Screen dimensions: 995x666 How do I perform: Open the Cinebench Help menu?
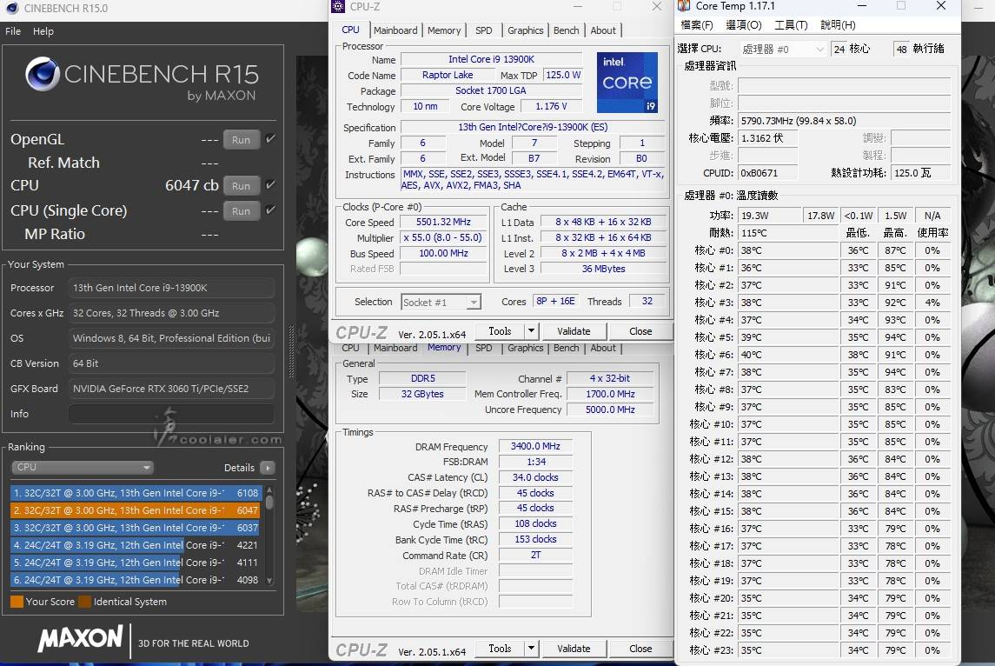43,31
